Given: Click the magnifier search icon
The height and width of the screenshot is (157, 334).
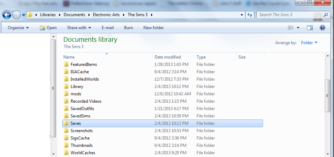Looking at the screenshot, I should click(326, 15).
